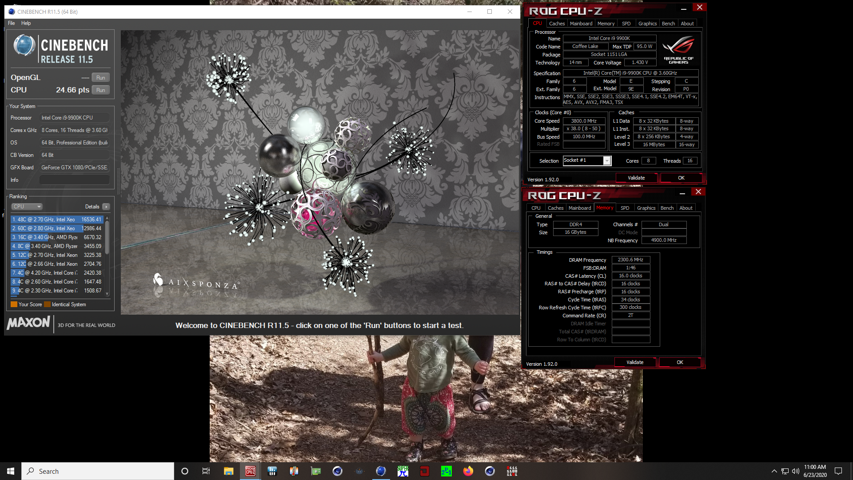Click OK in CPU-Z processor window

[x=681, y=178]
